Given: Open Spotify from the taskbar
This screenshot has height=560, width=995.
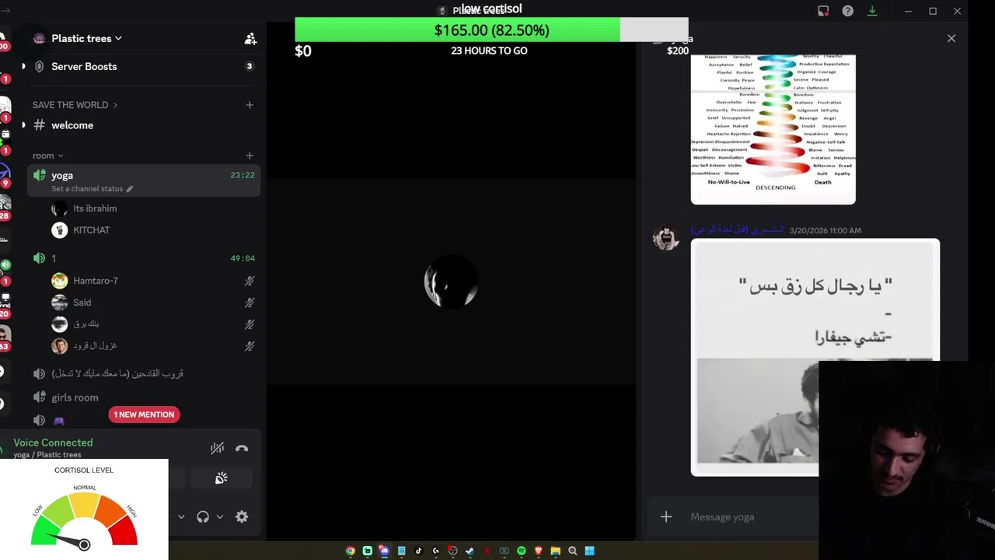Looking at the screenshot, I should pyautogui.click(x=521, y=551).
